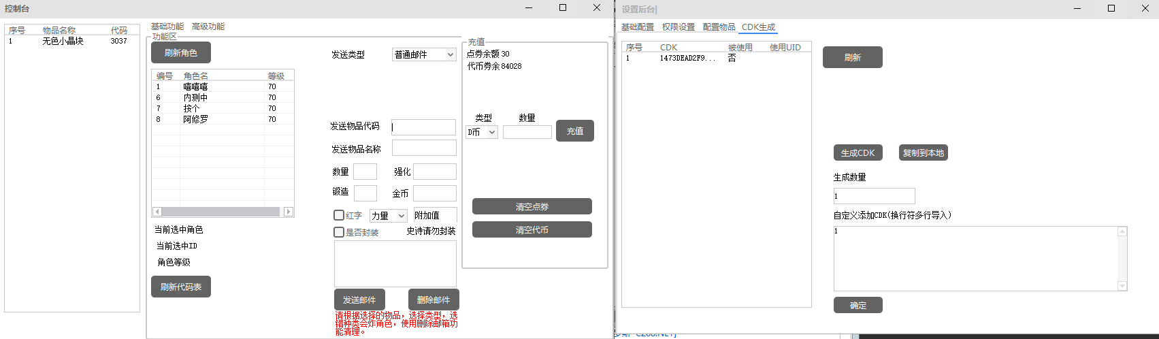Open the 力量 attribute dropdown
1159x339 pixels.
click(388, 216)
